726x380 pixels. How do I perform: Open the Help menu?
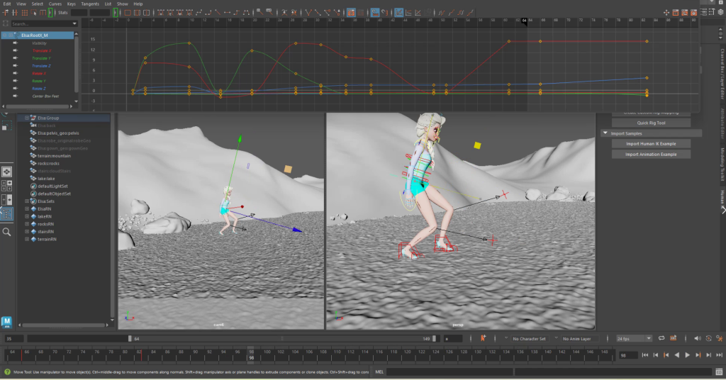(x=138, y=4)
